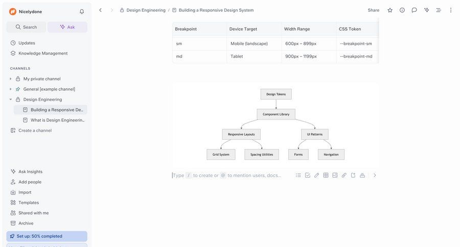Open the comments speech bubble
This screenshot has height=247, width=460.
tap(414, 10)
